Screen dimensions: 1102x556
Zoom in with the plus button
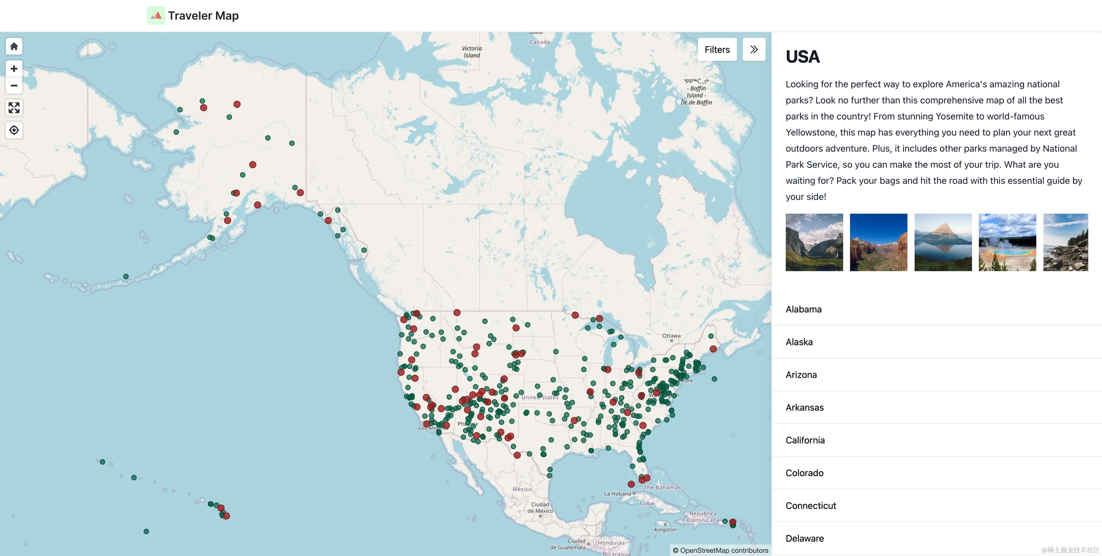pyautogui.click(x=14, y=69)
